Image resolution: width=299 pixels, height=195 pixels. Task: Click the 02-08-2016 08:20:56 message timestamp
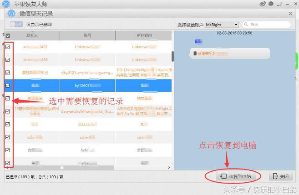click(x=234, y=33)
